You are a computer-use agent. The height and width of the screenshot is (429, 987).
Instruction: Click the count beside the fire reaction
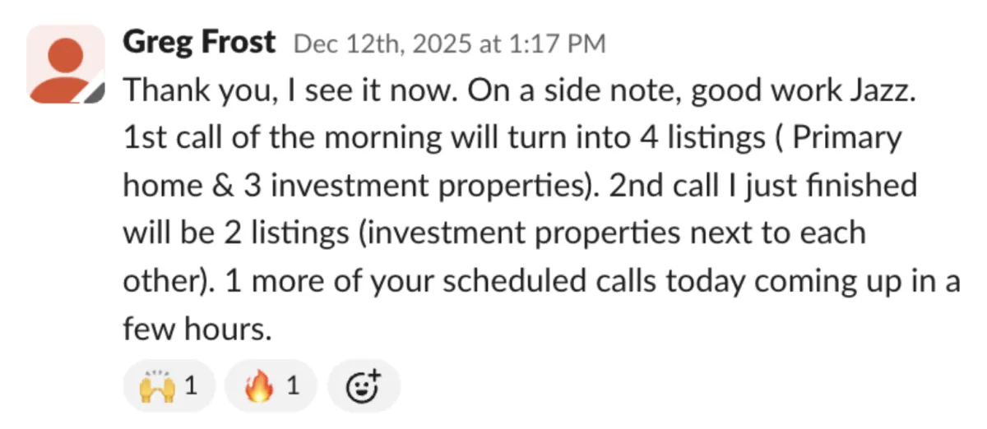click(x=292, y=385)
